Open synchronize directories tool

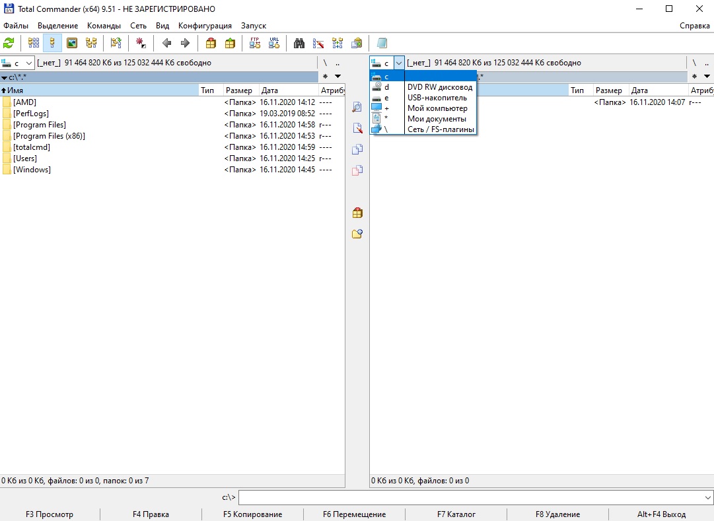(x=338, y=44)
